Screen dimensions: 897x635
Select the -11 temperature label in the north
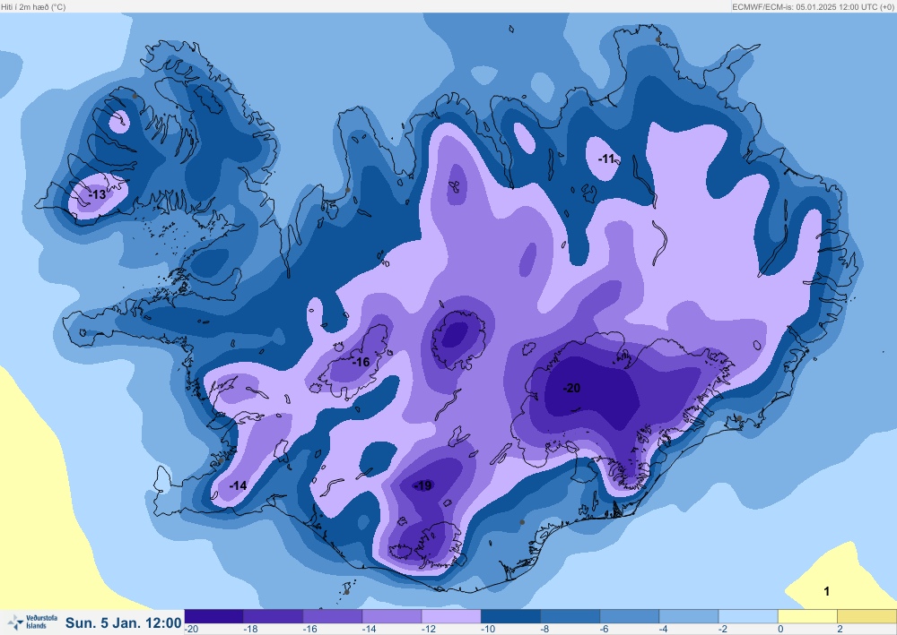tap(606, 159)
